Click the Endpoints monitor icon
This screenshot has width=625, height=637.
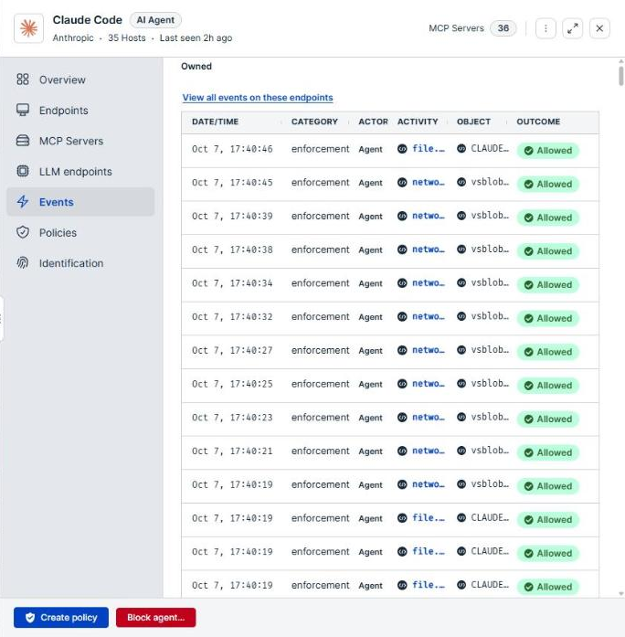(x=23, y=110)
